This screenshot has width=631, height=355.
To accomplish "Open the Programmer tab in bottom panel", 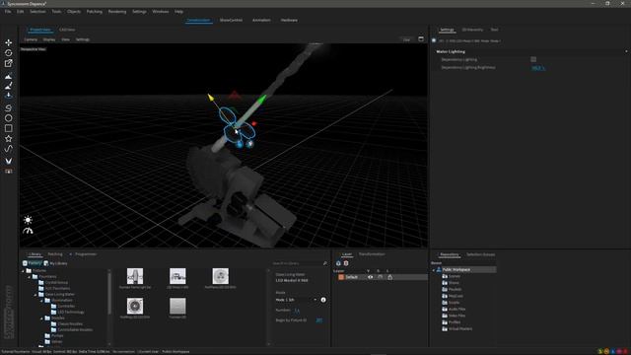I will pyautogui.click(x=86, y=254).
